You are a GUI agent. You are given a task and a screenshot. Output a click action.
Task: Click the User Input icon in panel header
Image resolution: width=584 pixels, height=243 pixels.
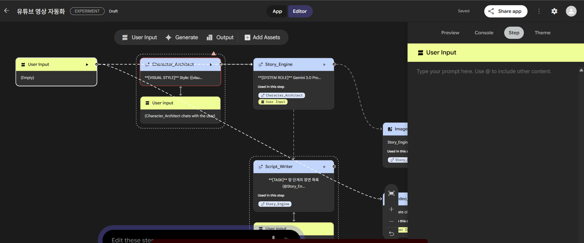coord(420,53)
